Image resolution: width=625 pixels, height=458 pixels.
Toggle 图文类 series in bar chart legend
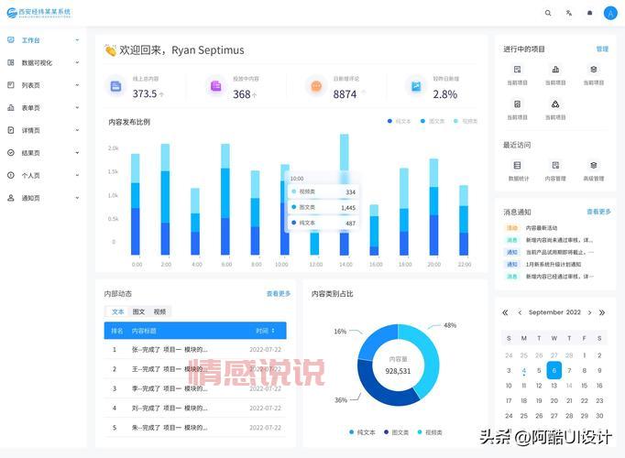(433, 121)
